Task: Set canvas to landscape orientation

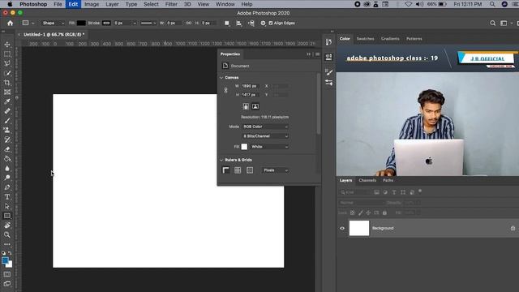Action: pyautogui.click(x=255, y=106)
